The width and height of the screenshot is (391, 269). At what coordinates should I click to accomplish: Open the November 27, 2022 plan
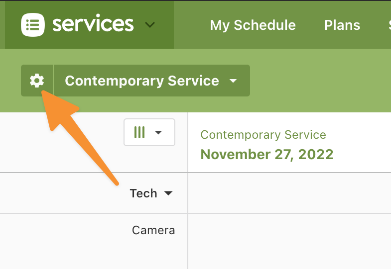click(267, 154)
